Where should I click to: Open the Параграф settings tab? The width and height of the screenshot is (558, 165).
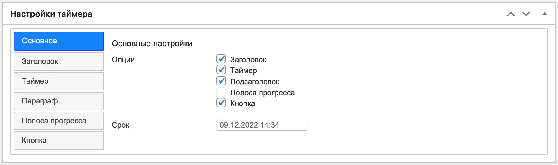point(58,101)
